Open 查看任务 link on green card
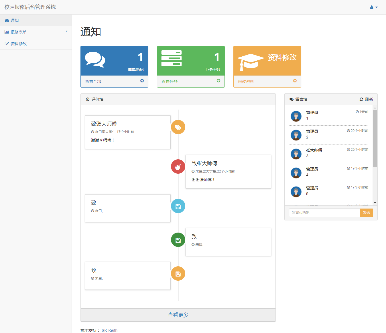Viewport: 386px width, 333px height. 170,82
